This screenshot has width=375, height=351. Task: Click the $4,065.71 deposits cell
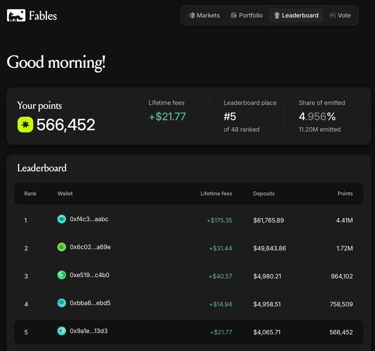(267, 332)
